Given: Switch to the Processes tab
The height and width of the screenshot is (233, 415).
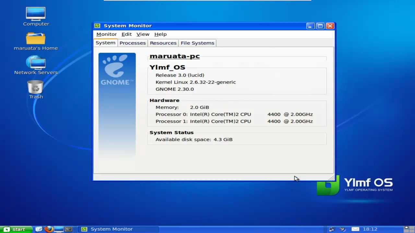Looking at the screenshot, I should (133, 43).
